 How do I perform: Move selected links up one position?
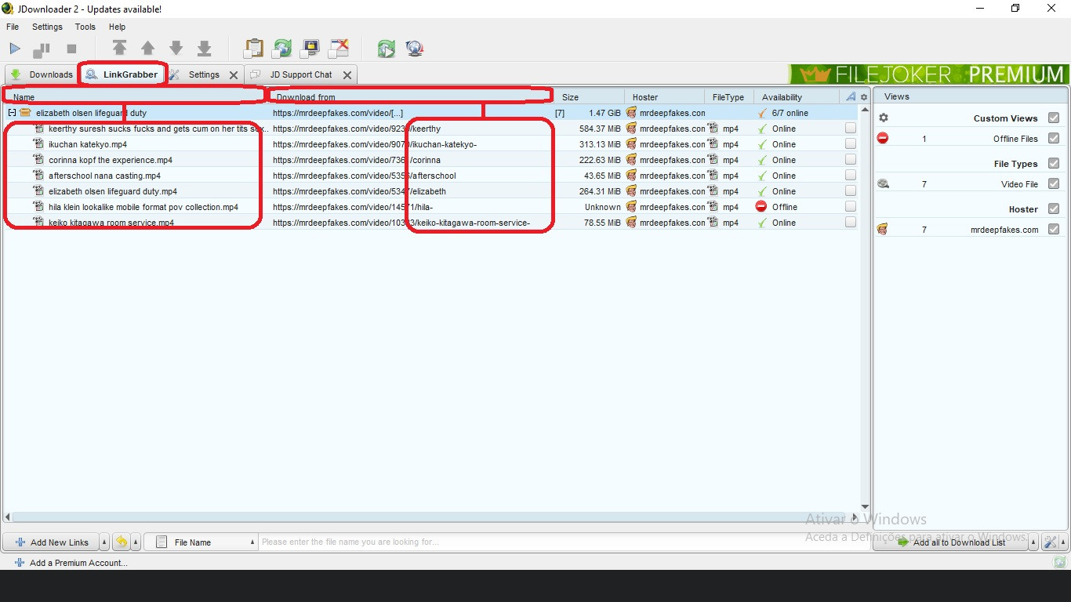[x=147, y=49]
